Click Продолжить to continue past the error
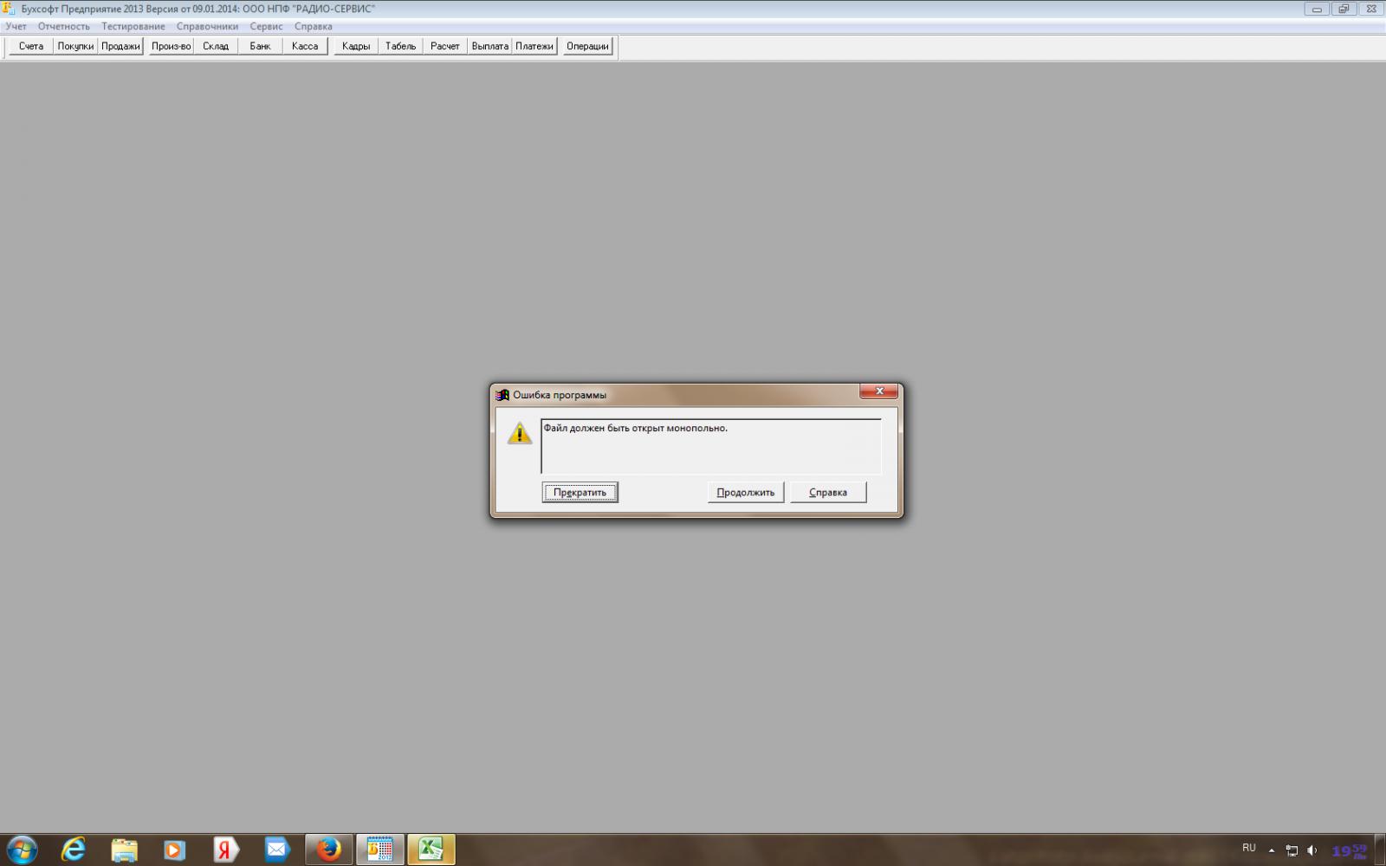 (745, 492)
